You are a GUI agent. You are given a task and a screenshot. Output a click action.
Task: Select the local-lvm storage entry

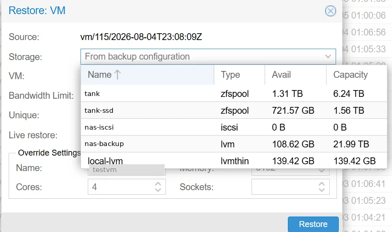click(234, 161)
